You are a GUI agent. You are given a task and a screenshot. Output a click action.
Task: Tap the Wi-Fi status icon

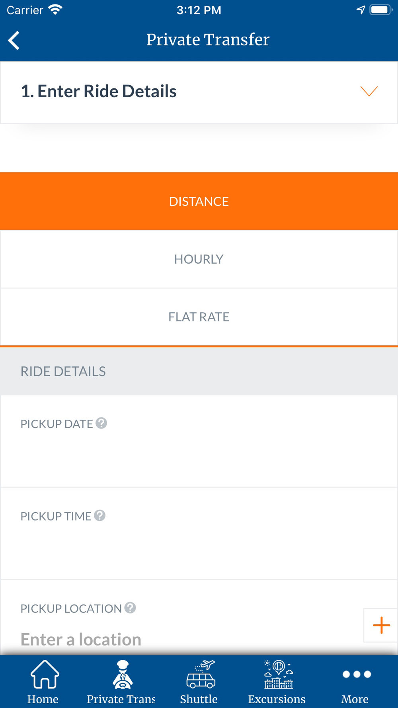coord(55,10)
